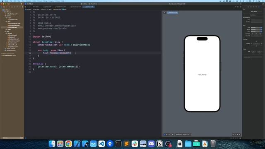Toggle the navigator sidebar button
This screenshot has height=149, width=265.
(8, 4)
